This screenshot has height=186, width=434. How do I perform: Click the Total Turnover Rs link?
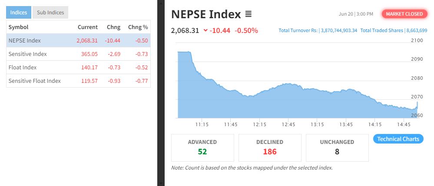click(x=318, y=30)
